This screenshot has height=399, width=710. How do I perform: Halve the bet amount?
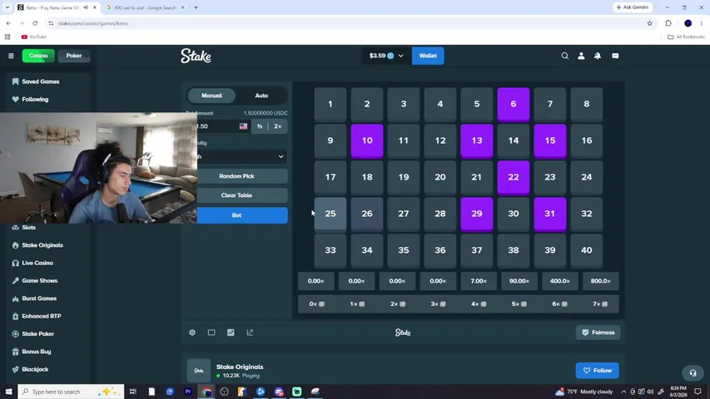point(260,126)
